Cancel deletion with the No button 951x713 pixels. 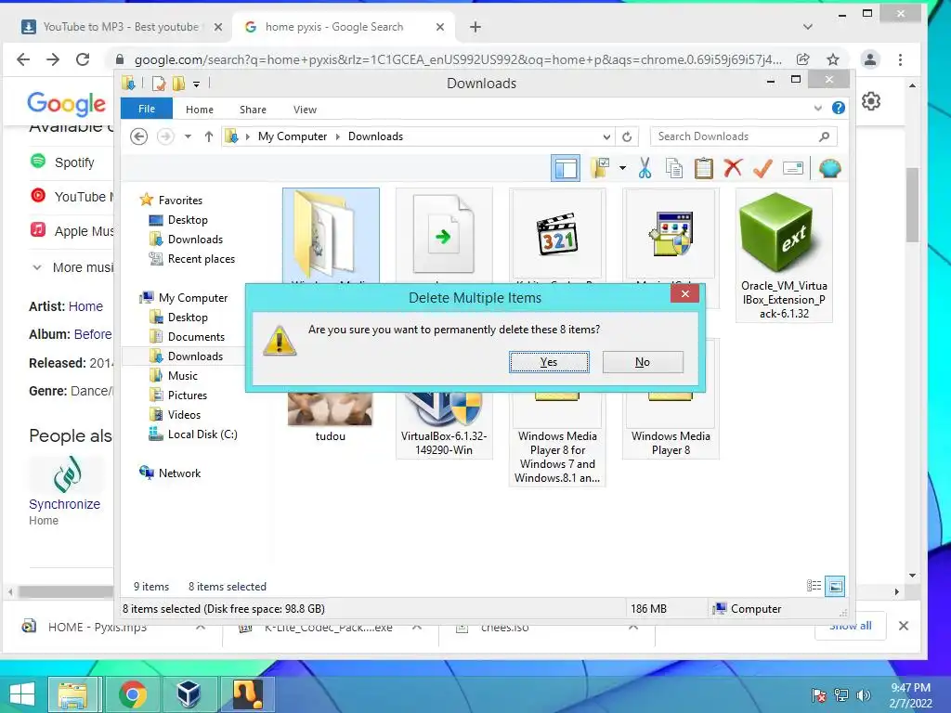643,362
